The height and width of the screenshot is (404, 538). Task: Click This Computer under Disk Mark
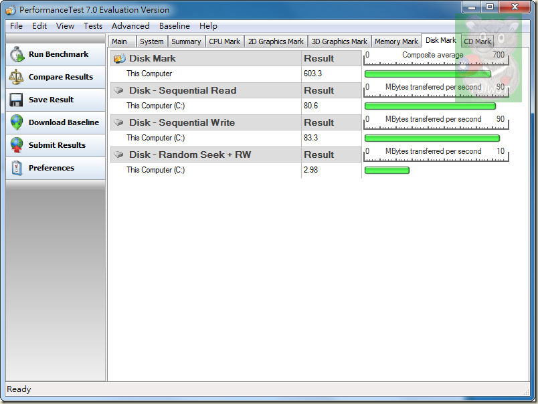tap(149, 74)
